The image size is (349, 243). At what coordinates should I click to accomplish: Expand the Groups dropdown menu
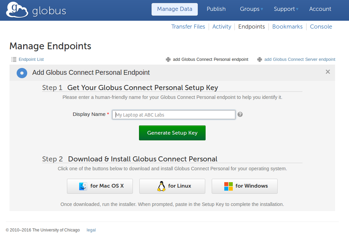(x=251, y=9)
